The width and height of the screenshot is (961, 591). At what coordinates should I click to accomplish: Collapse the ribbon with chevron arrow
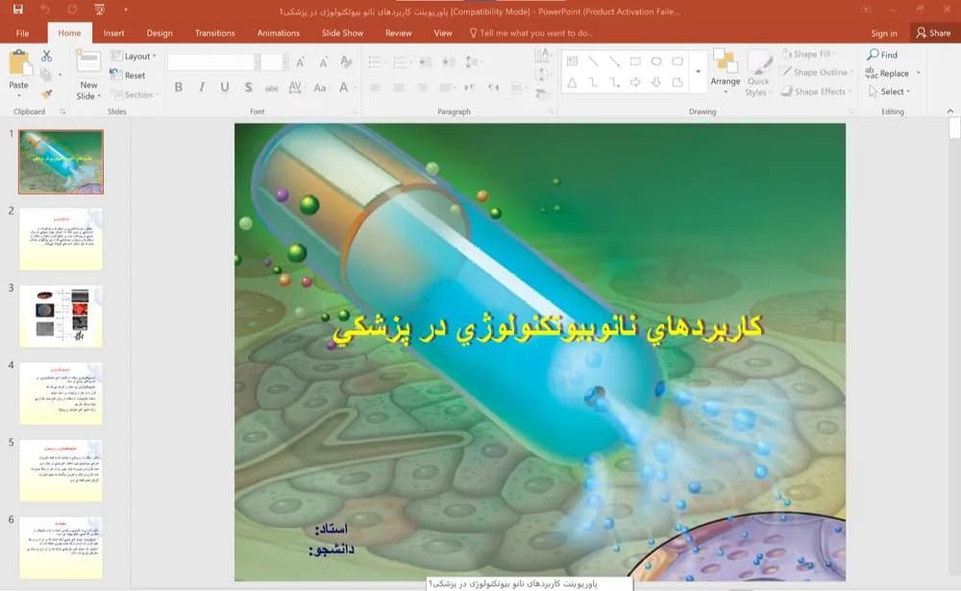click(x=950, y=111)
